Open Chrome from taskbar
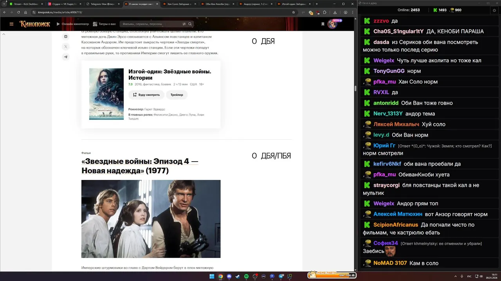The height and width of the screenshot is (281, 501). [220, 276]
